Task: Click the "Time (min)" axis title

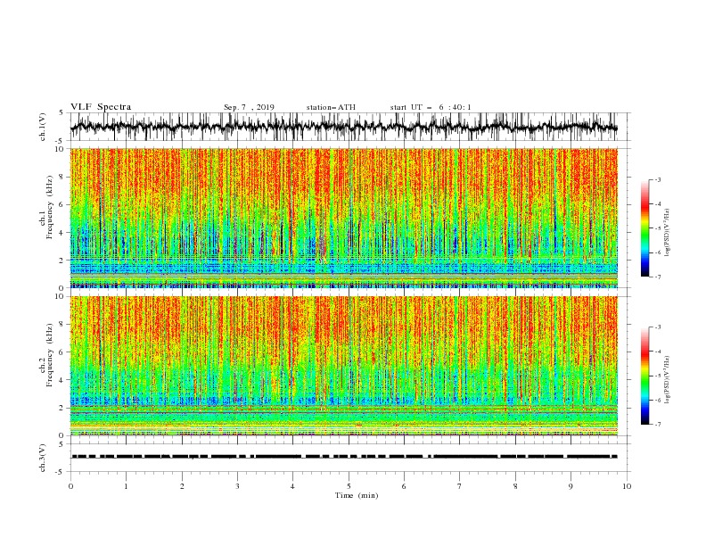Action: [x=357, y=495]
